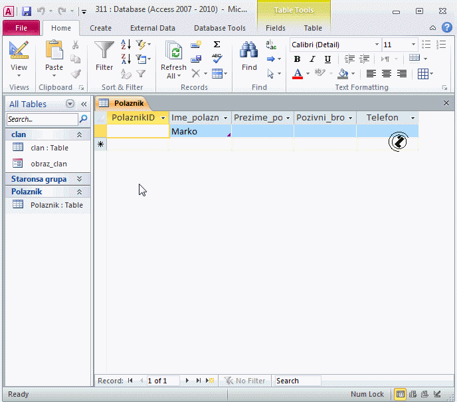Toggle Underline text formatting

327,59
